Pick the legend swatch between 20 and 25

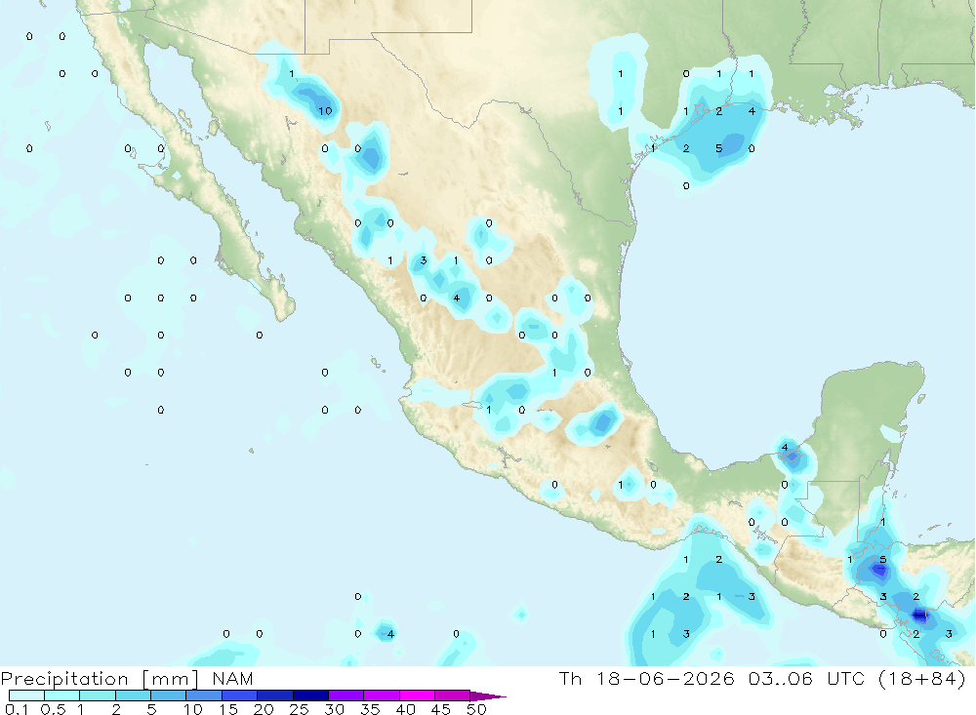(275, 695)
